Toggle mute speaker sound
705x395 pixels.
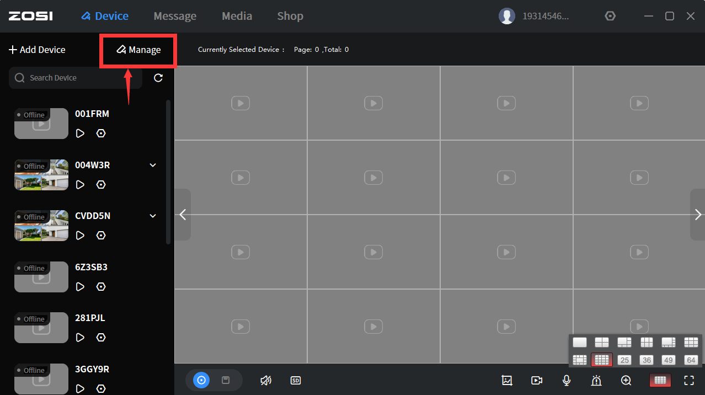pos(266,380)
